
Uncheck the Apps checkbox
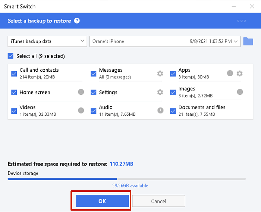pyautogui.click(x=173, y=74)
